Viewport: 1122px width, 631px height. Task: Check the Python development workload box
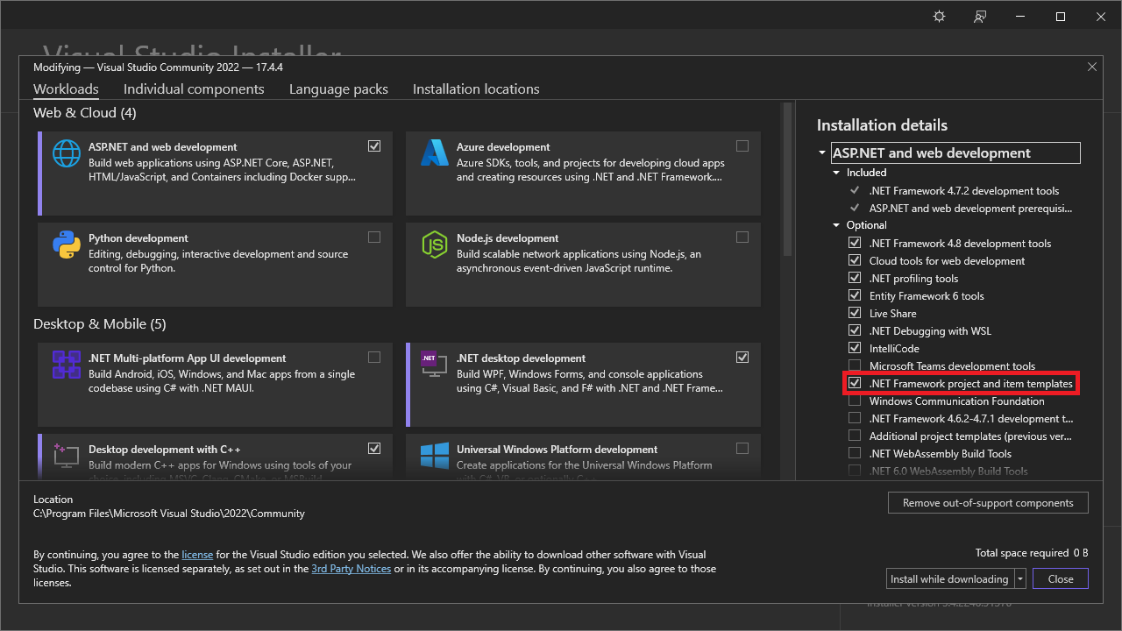374,238
